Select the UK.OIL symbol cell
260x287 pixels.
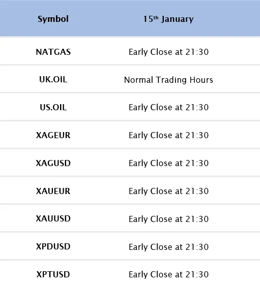53,79
